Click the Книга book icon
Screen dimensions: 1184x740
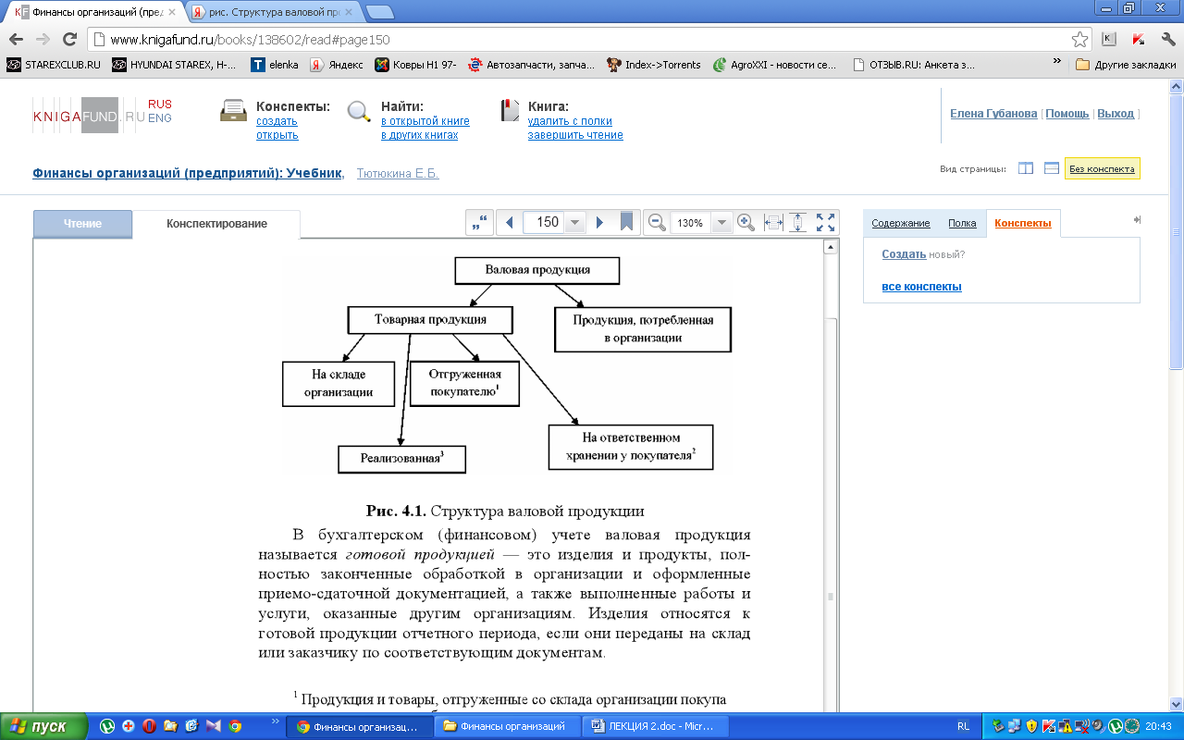click(510, 111)
